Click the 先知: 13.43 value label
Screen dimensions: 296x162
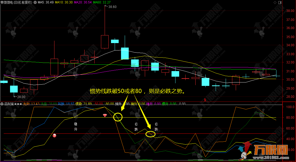coord(31,104)
